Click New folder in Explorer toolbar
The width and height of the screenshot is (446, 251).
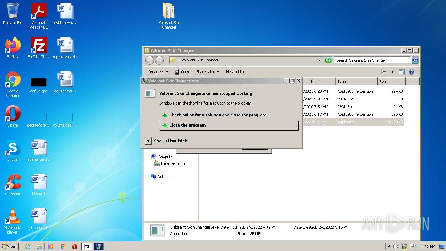235,72
